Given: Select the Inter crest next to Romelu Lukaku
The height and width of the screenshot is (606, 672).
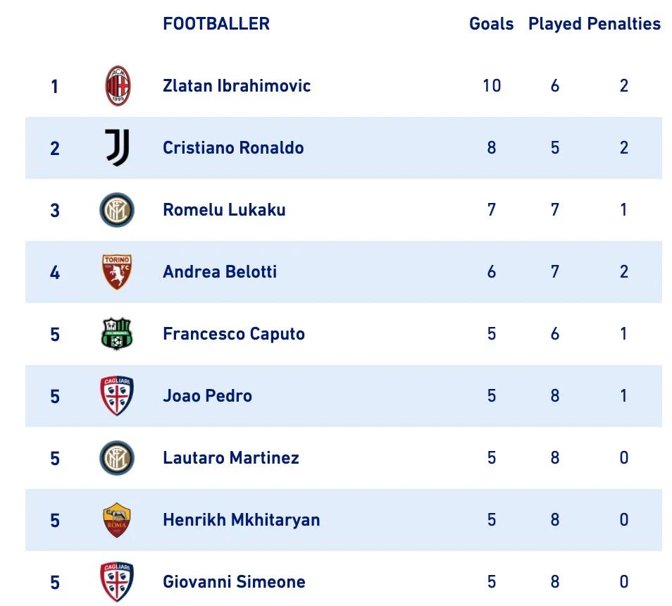Looking at the screenshot, I should [x=117, y=210].
